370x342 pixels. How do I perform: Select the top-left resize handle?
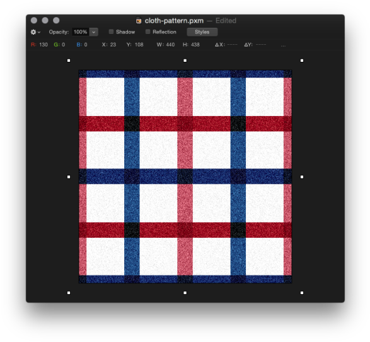tap(69, 61)
